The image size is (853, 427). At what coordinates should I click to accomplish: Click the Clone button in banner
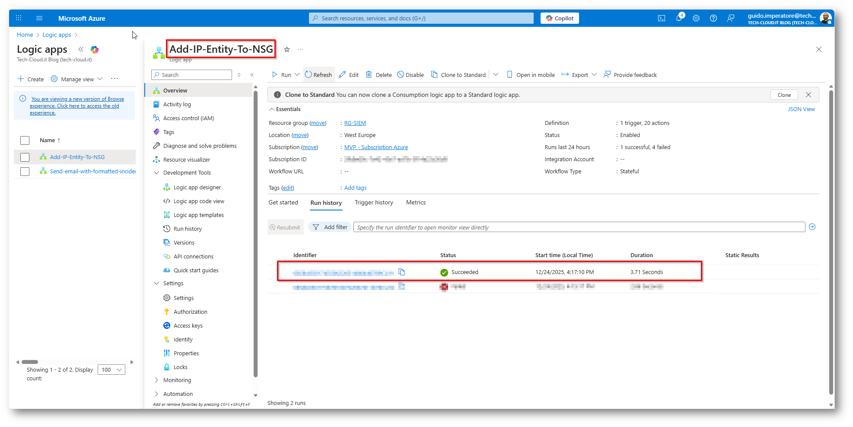[x=784, y=95]
